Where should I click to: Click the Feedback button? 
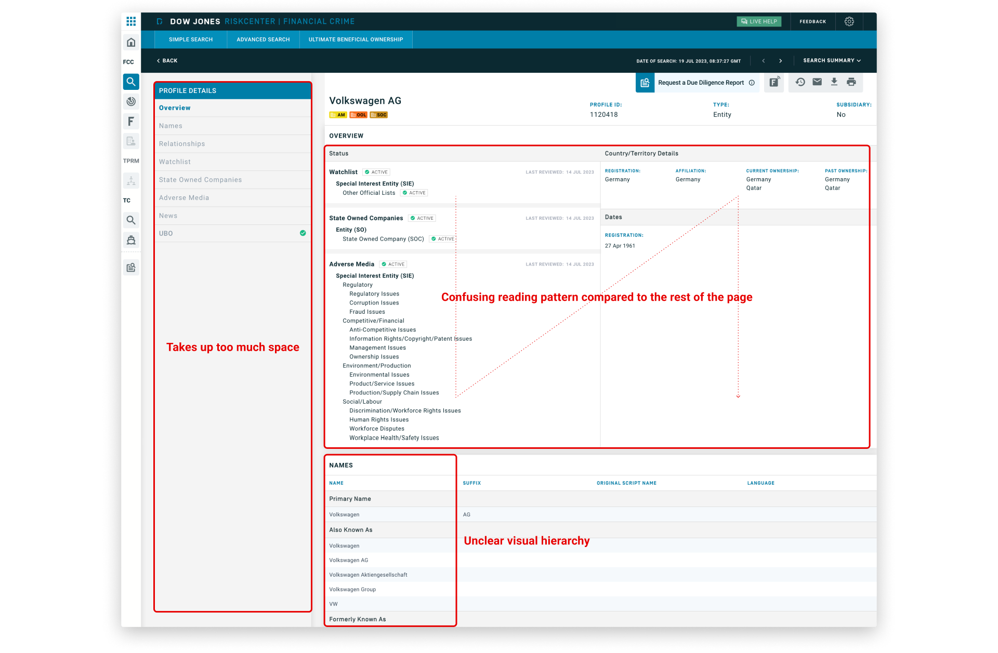(x=812, y=21)
